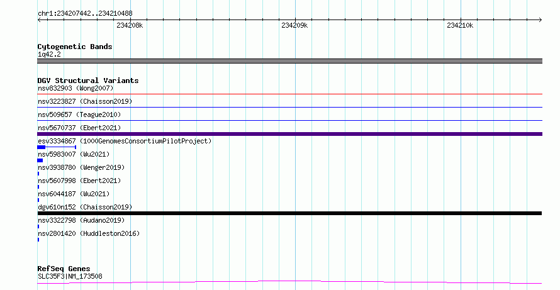Open the SLC35F3|NM_173508 gene label
Screen dimensions: 560x290
pos(70,276)
